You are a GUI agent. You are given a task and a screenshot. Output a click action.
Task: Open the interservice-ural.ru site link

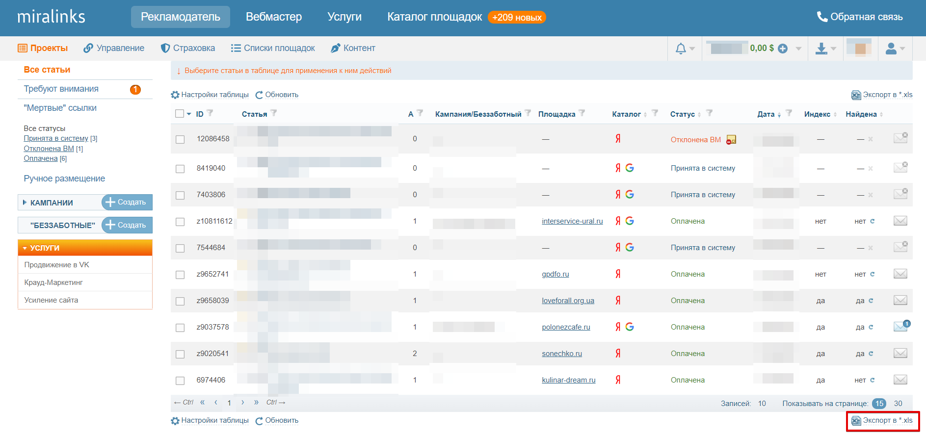(572, 221)
